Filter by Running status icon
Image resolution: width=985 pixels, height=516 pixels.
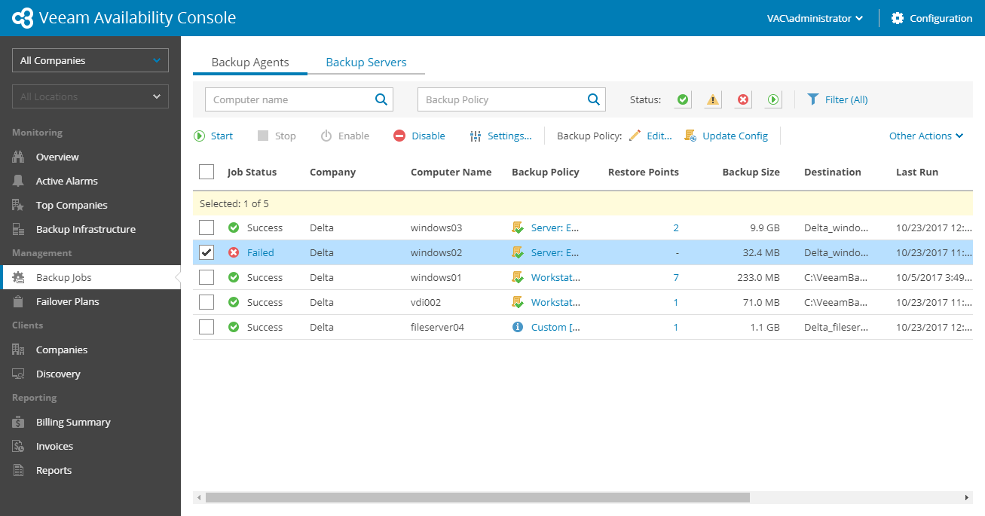[x=773, y=99]
